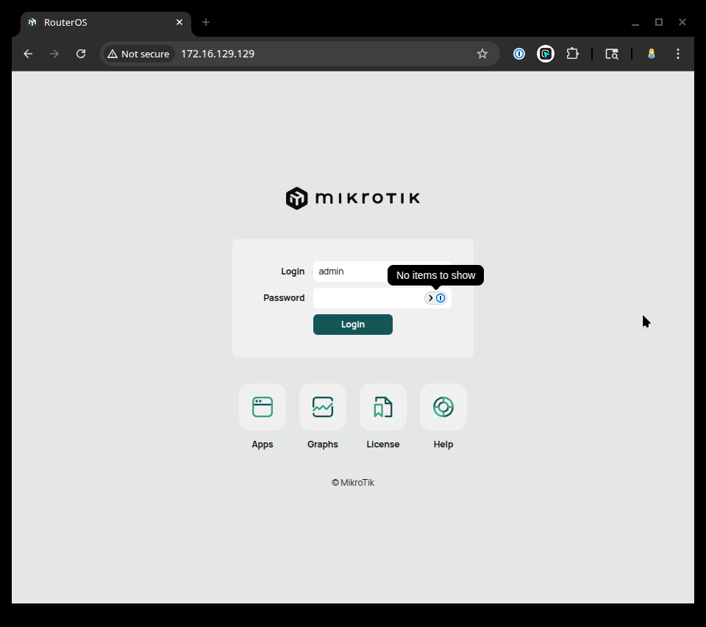The height and width of the screenshot is (627, 706).
Task: Open the Help lifebuoy icon tile
Action: pyautogui.click(x=443, y=407)
